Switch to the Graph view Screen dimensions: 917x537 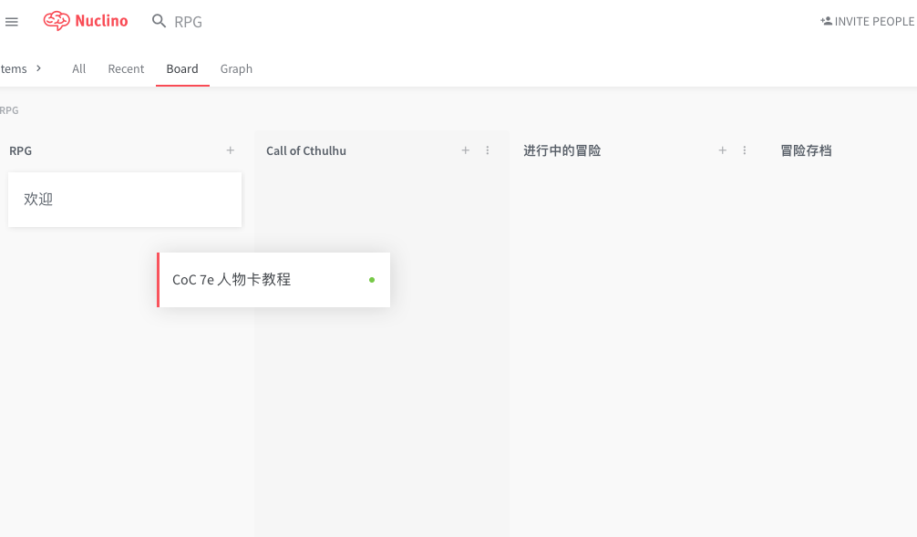[x=235, y=68]
